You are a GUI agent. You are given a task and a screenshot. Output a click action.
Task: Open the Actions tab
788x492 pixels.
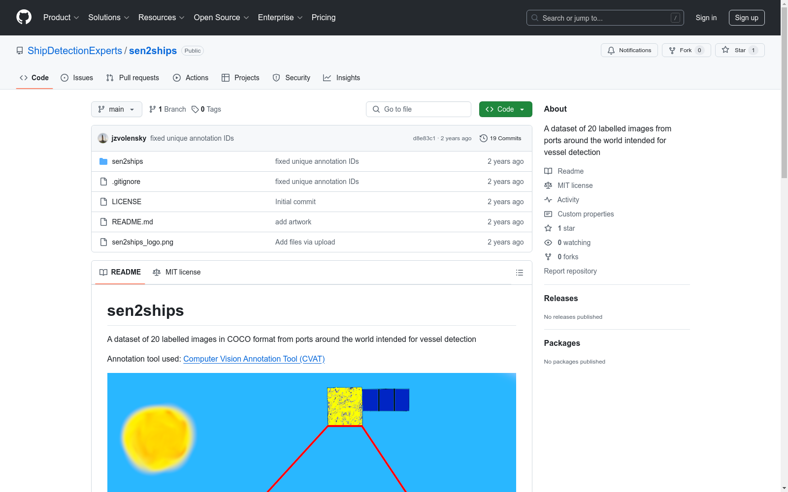(x=191, y=78)
